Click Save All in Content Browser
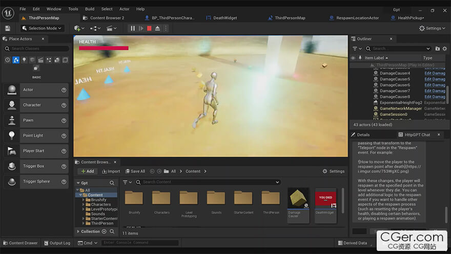The image size is (451, 254). click(x=135, y=171)
